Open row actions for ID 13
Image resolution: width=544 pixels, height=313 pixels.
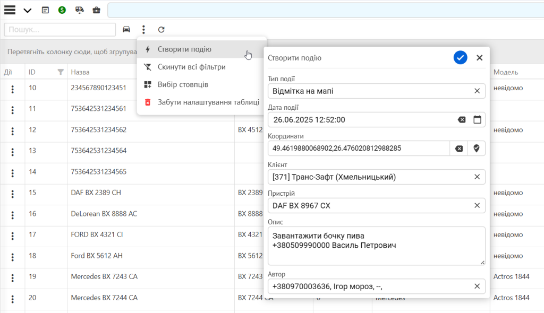(13, 152)
